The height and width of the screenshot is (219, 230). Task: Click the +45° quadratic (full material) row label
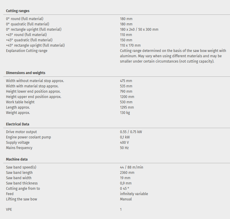[29, 40]
